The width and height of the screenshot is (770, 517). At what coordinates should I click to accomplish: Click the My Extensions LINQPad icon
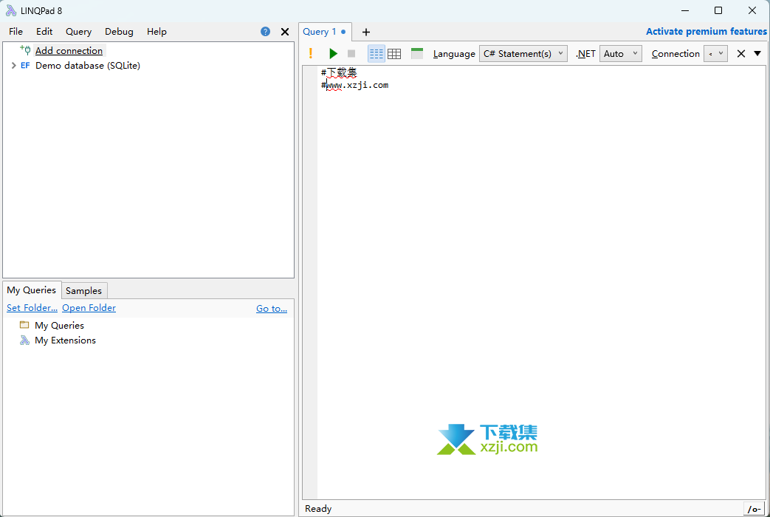pos(24,340)
